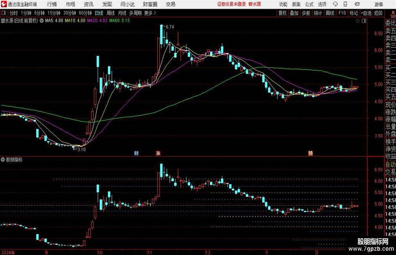Switch to 15分钟 period
This screenshot has width=396, height=255.
pos(54,13)
